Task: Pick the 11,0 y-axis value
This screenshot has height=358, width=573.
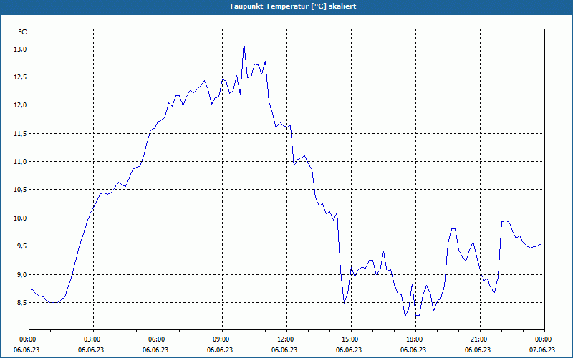Action: pos(21,162)
